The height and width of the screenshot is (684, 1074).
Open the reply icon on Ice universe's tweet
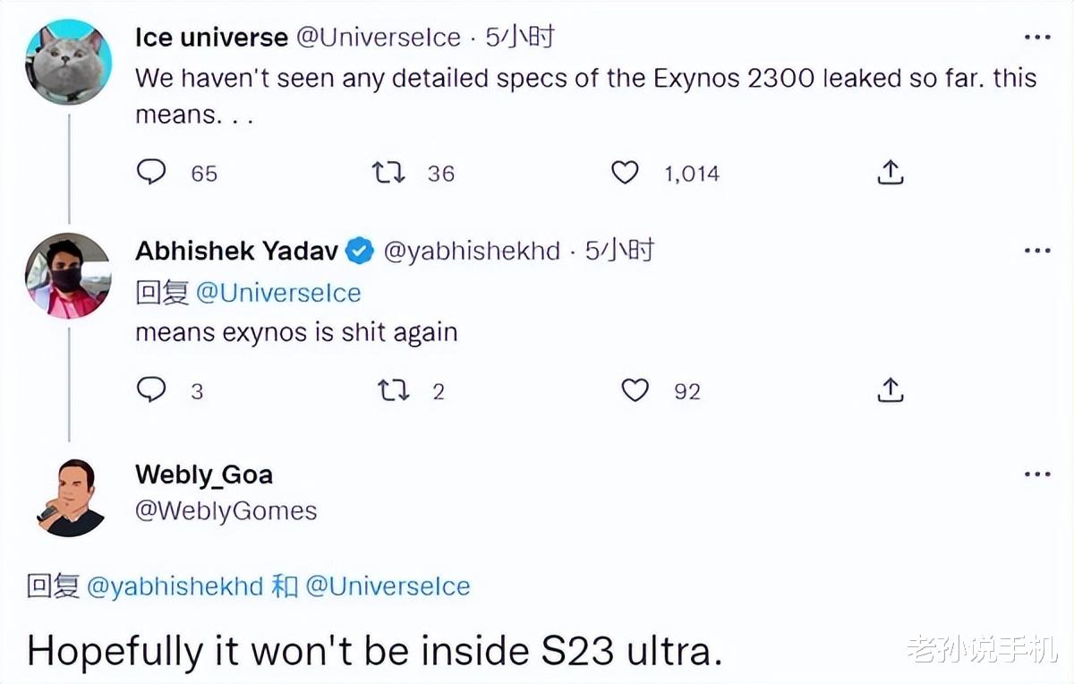pos(152,172)
